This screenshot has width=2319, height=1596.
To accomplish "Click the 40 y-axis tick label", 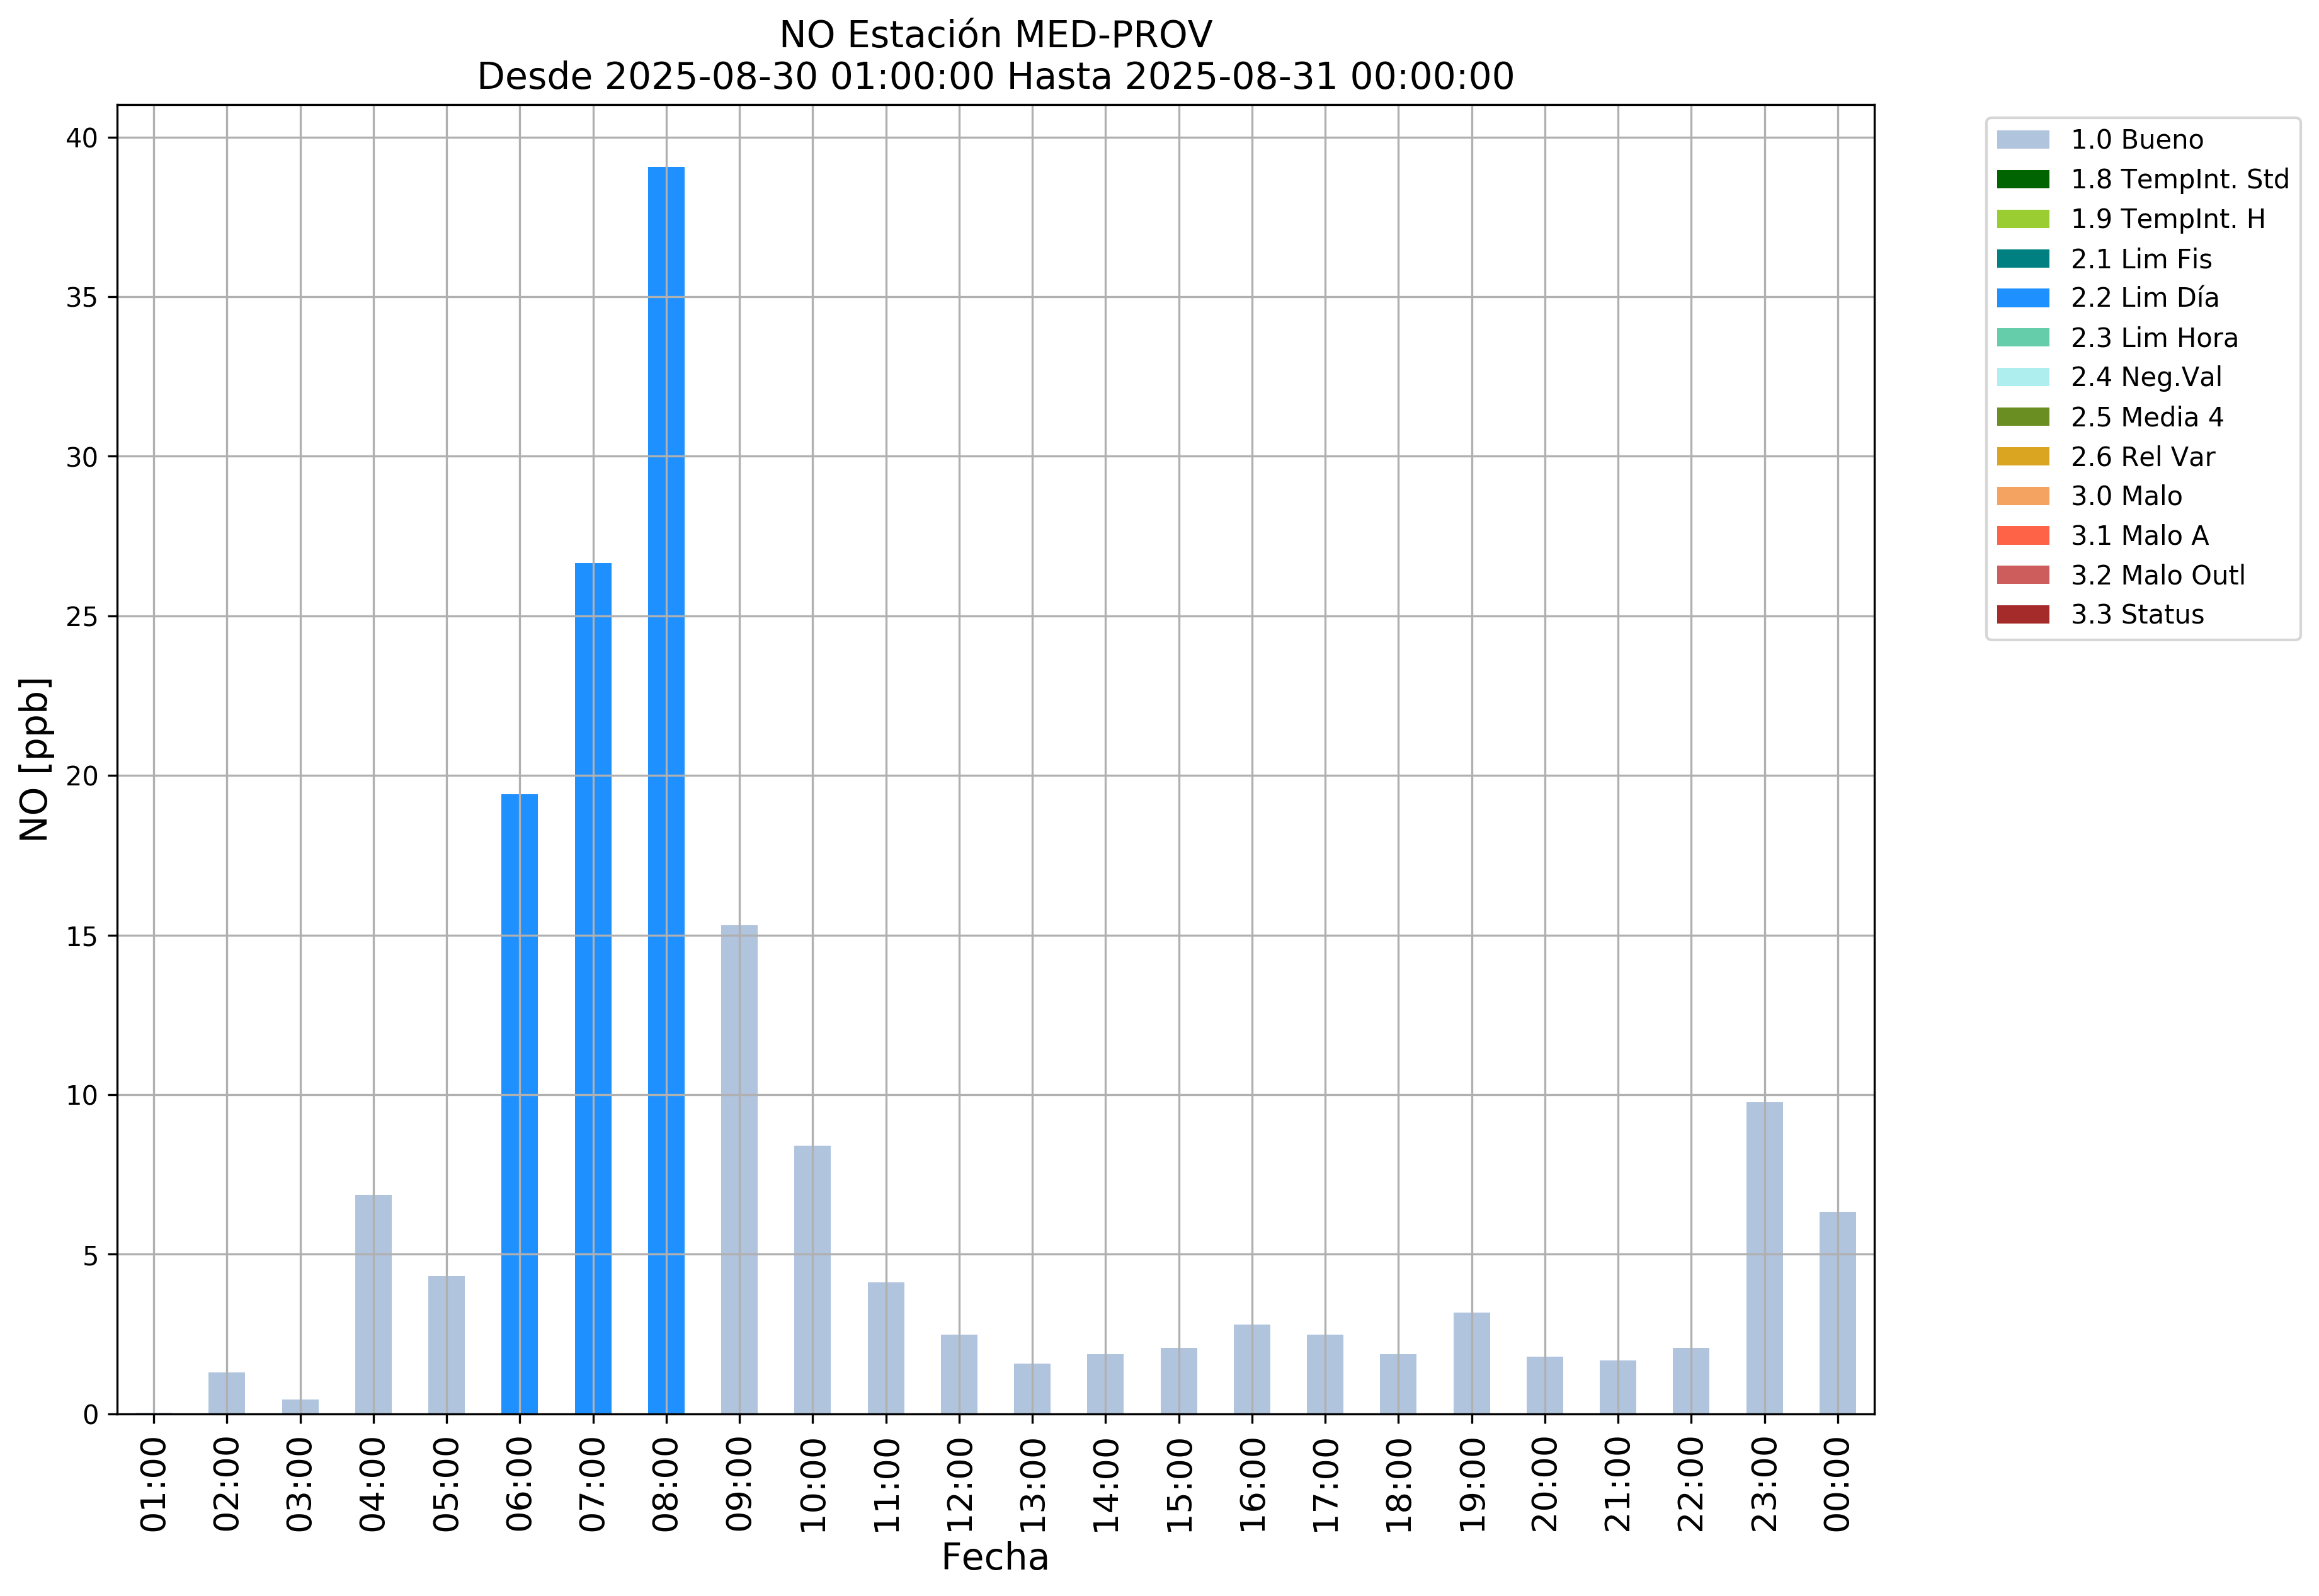I will [82, 138].
